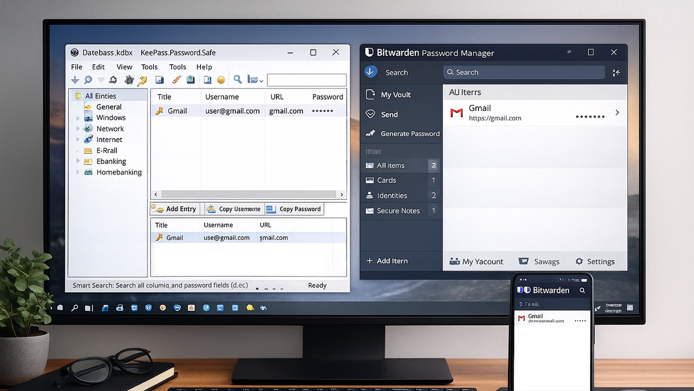
Task: Open the Gmail item in Bitwarden vault list
Action: click(535, 113)
